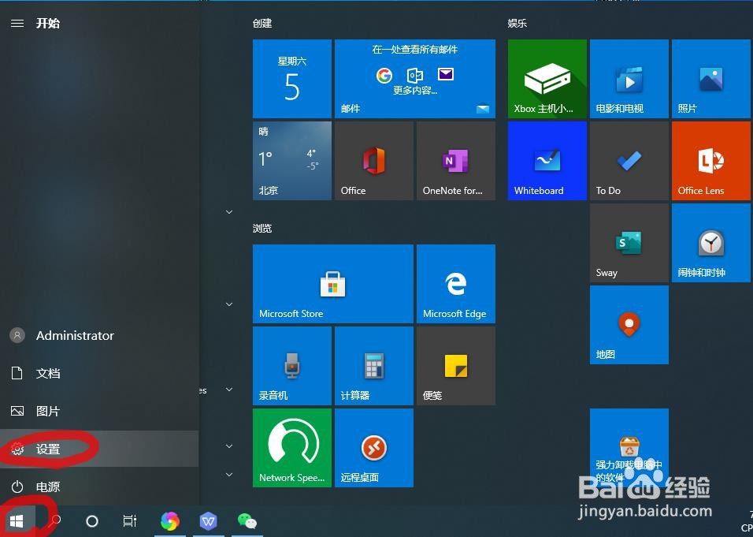Click the 娱乐 group heading
The height and width of the screenshot is (537, 753).
tap(517, 23)
